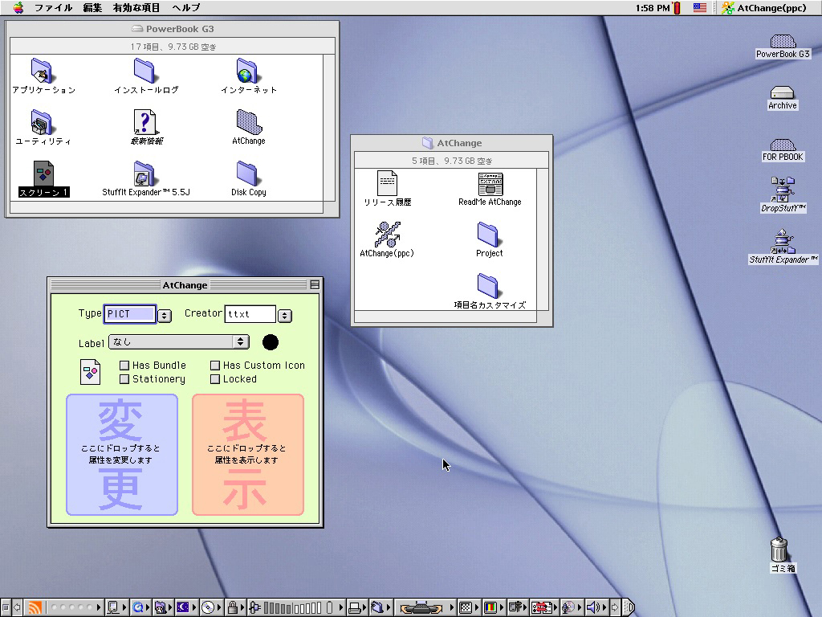Screen dimensions: 822x617
Task: Enable the Stationery checkbox
Action: coord(124,379)
